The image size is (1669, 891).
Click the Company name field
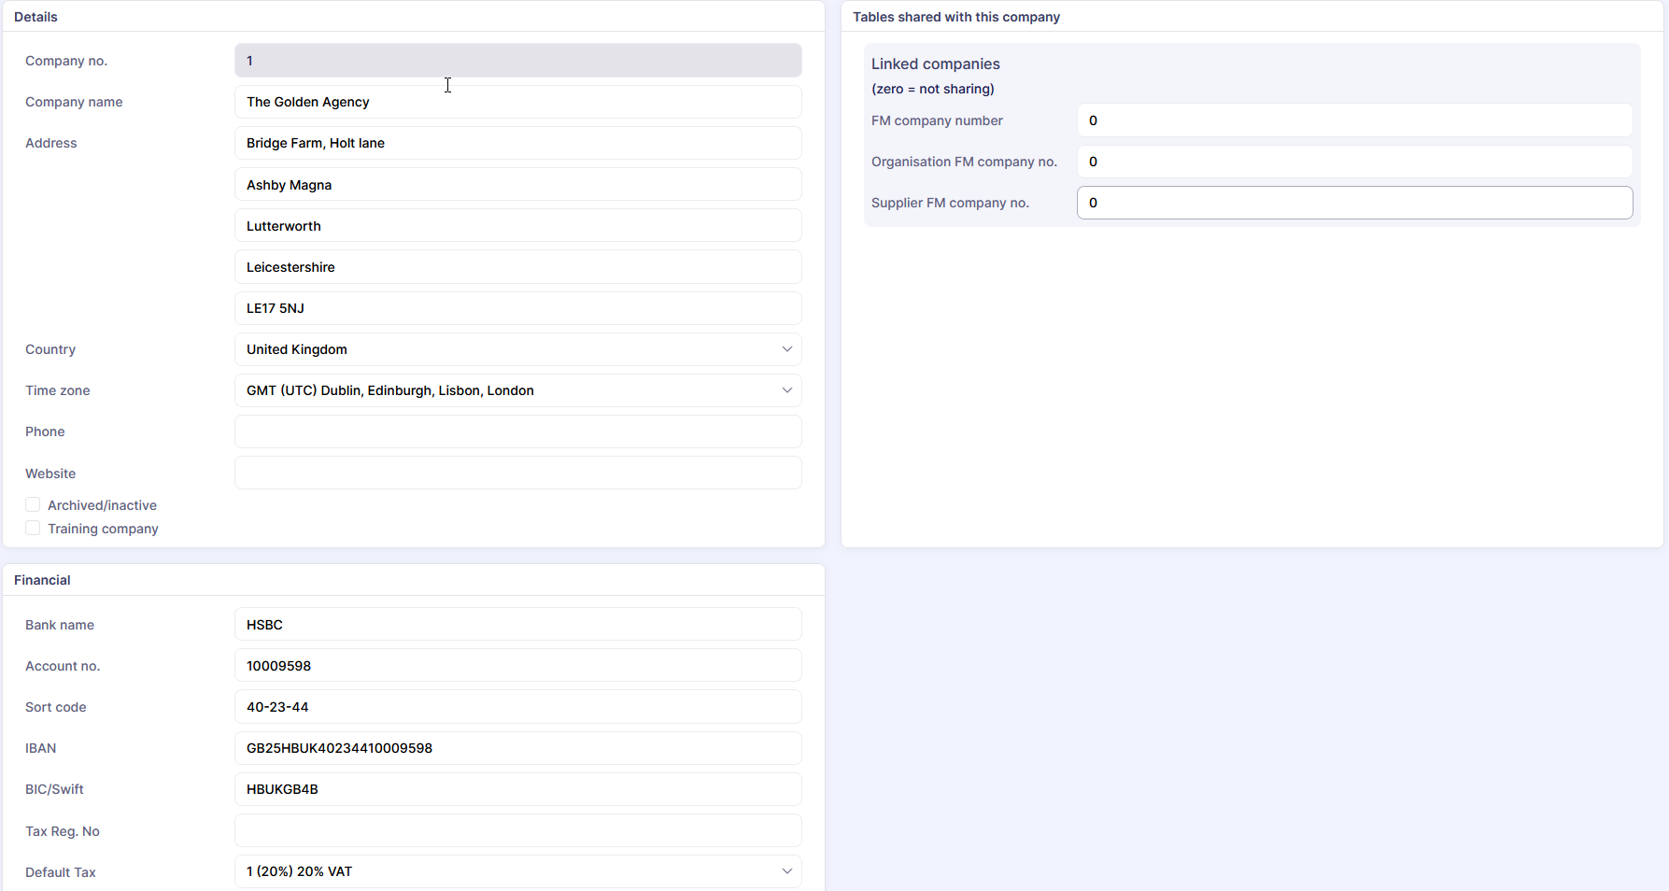pyautogui.click(x=517, y=102)
